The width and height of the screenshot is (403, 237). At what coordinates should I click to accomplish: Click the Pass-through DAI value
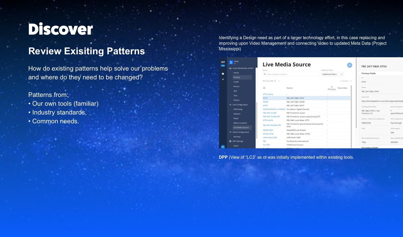click(396, 123)
